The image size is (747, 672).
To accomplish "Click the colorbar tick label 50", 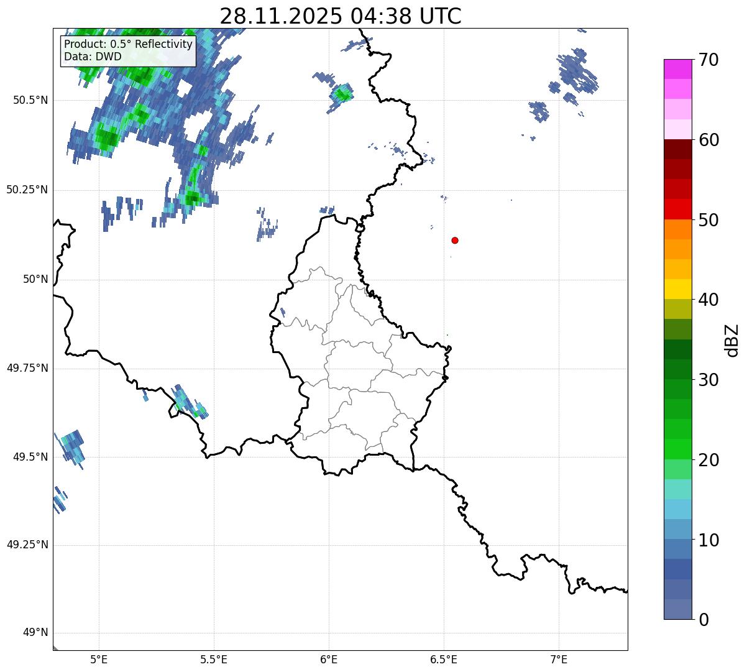I will tap(708, 220).
